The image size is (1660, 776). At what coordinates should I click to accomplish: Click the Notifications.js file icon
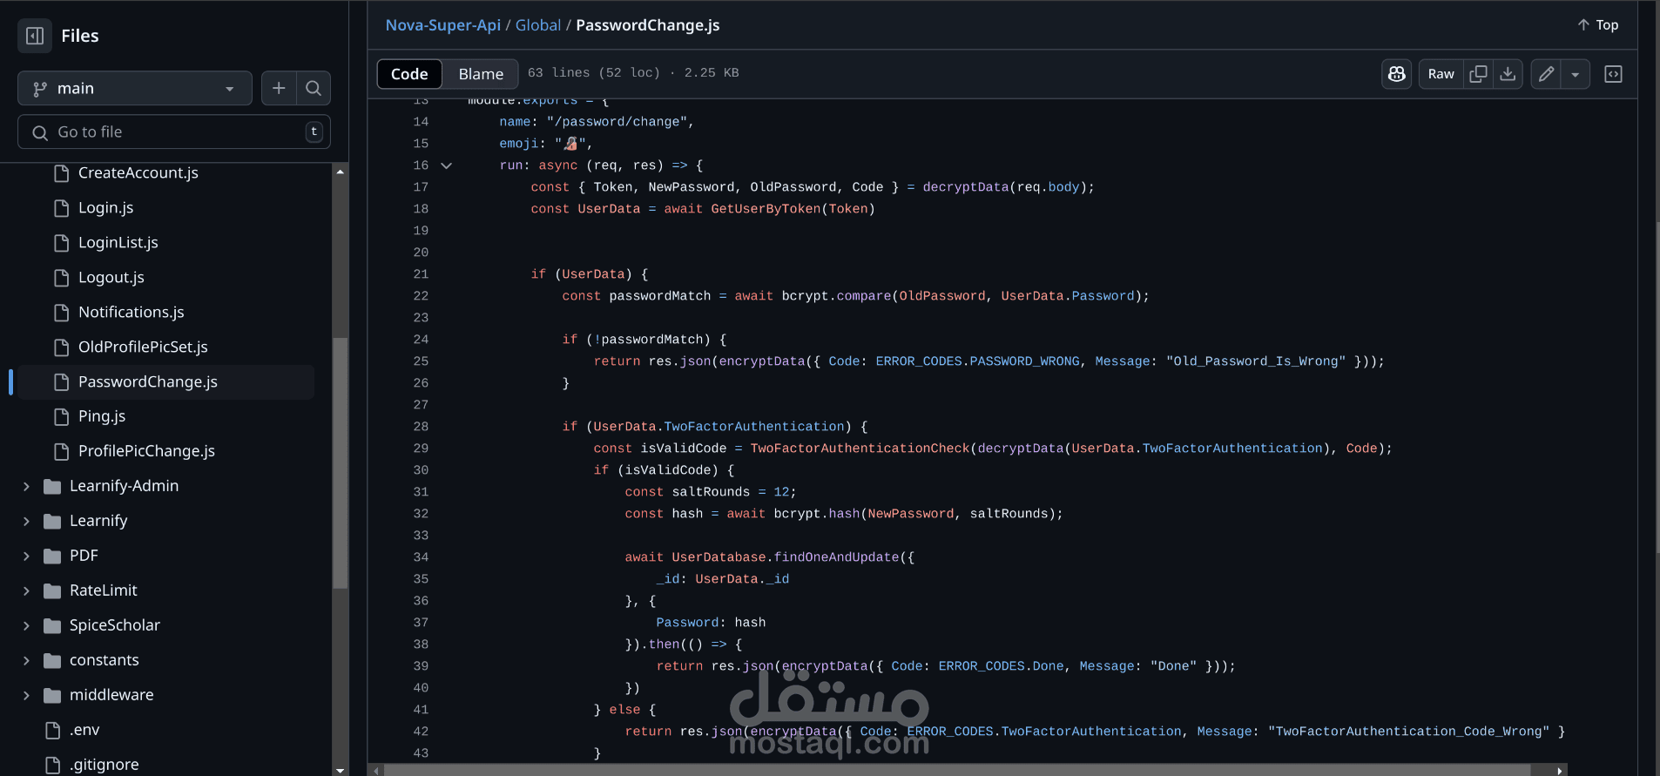(61, 312)
